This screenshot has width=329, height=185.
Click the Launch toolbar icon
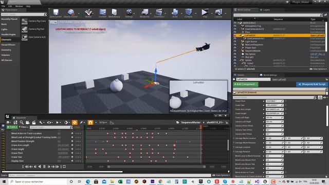218,13
